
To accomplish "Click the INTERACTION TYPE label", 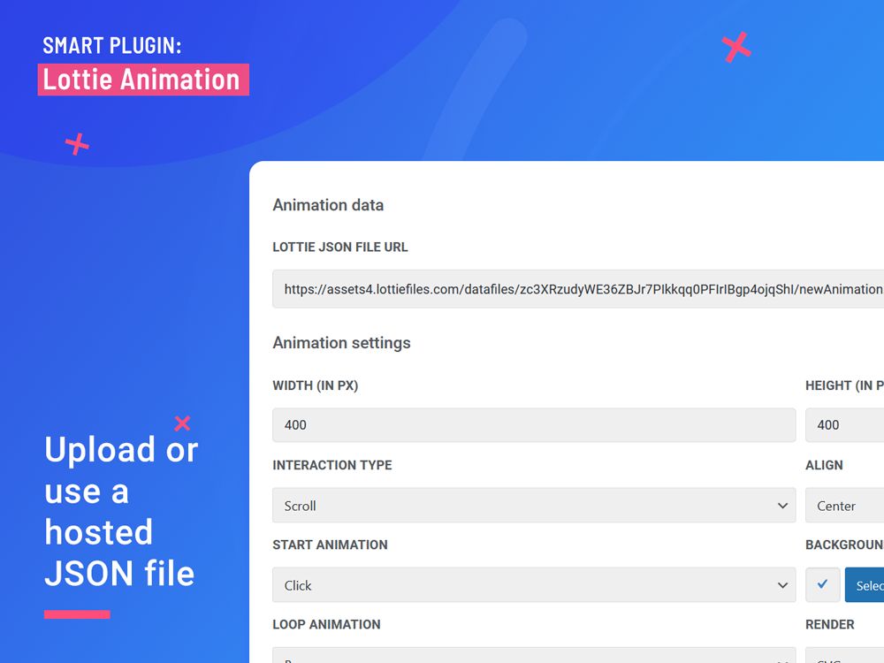I will pyautogui.click(x=332, y=465).
